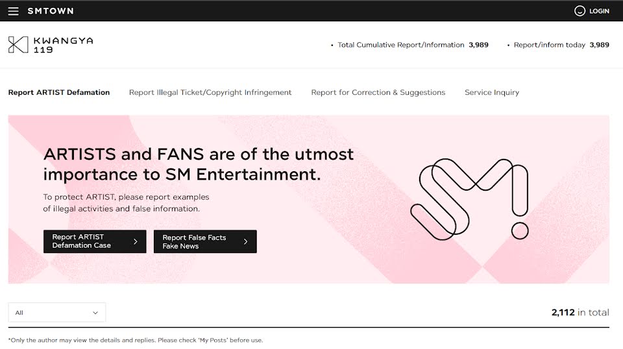
Task: Click the 'Only the author may view' note
Action: (x=136, y=341)
